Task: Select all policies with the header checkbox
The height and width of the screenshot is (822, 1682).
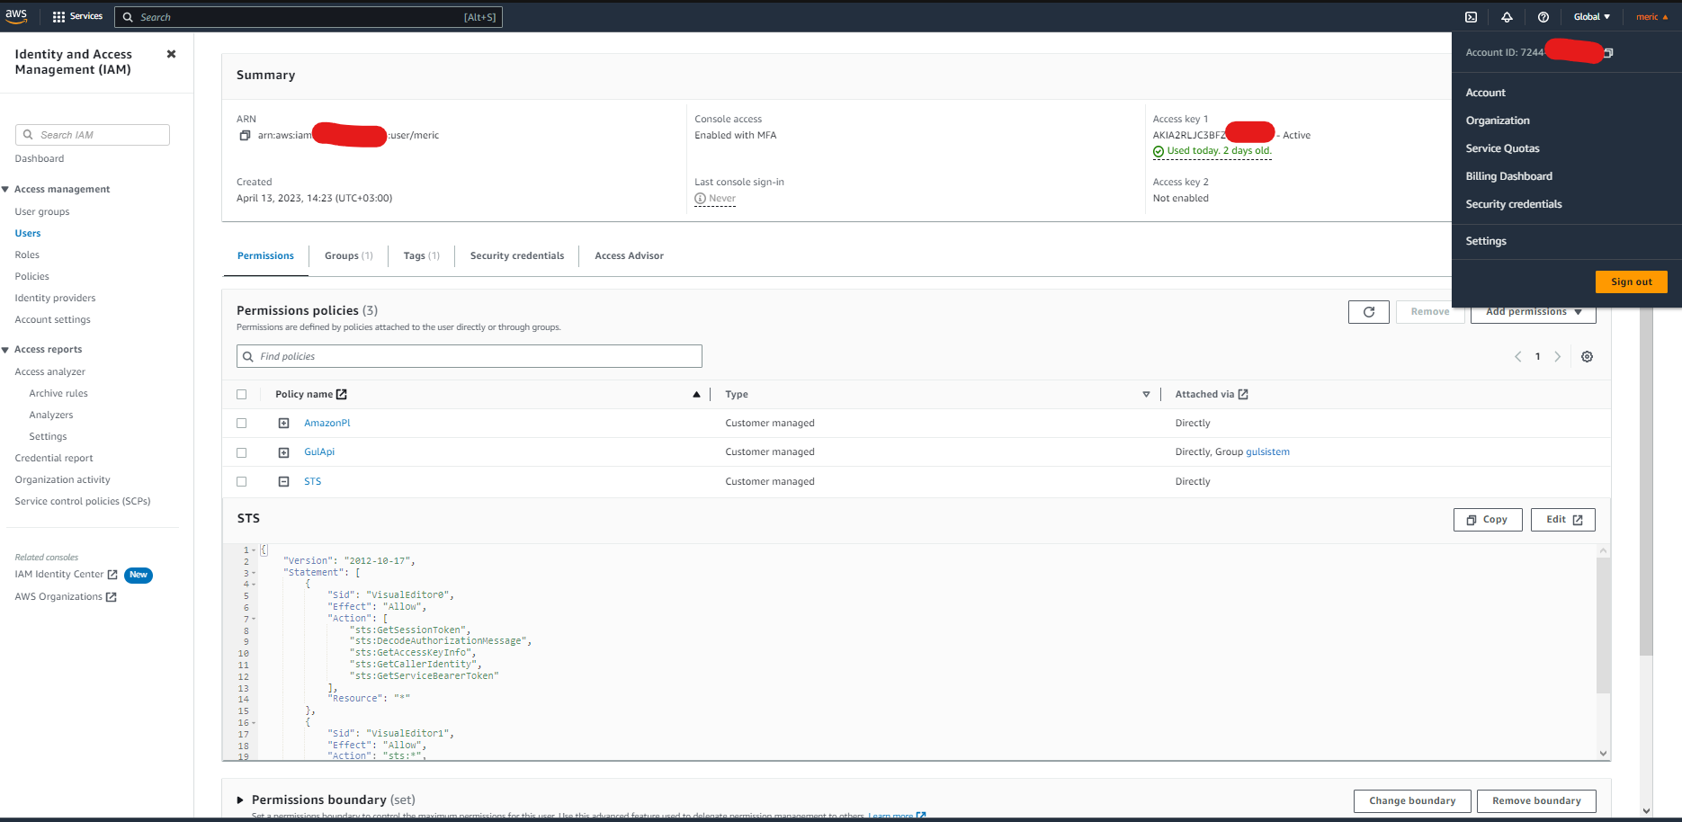Action: click(x=242, y=394)
